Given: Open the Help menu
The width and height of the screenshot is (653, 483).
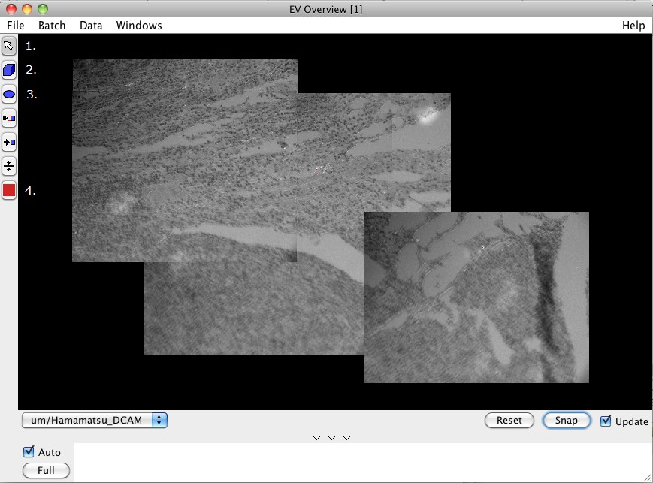Looking at the screenshot, I should click(633, 26).
